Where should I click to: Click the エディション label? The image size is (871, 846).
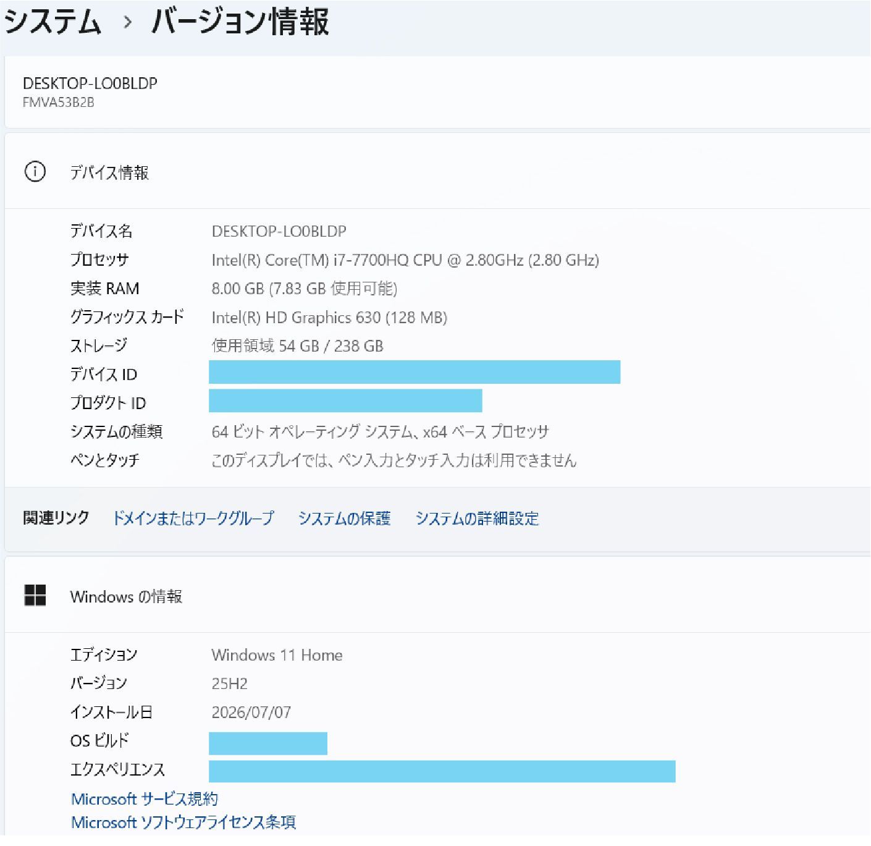pos(104,655)
